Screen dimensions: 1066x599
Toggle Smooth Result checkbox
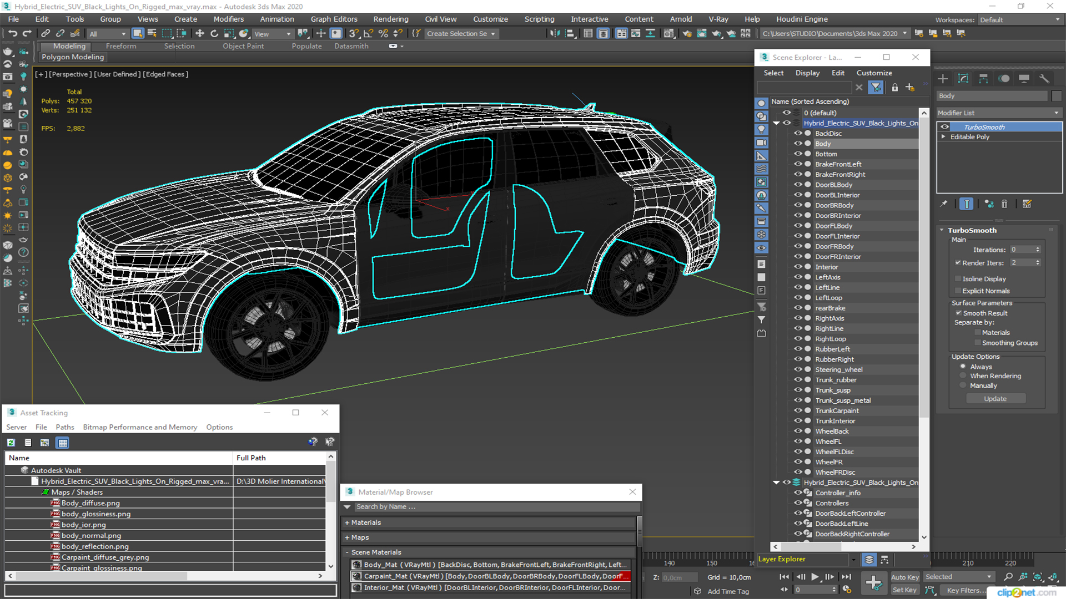click(x=958, y=313)
